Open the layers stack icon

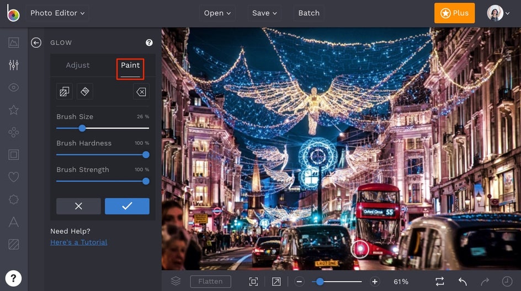pyautogui.click(x=176, y=281)
